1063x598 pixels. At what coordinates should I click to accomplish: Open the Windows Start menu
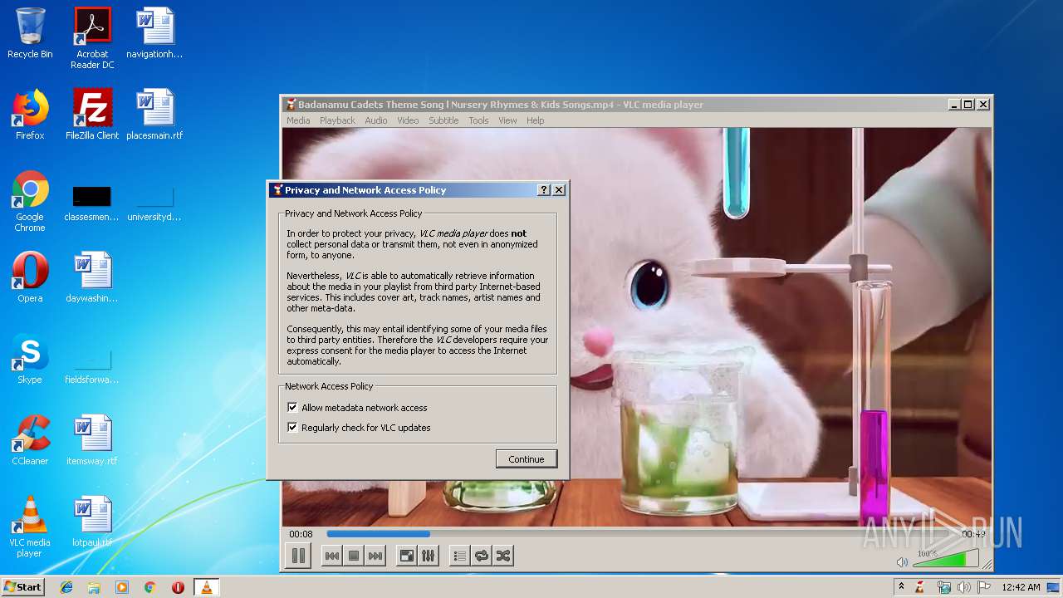(23, 586)
